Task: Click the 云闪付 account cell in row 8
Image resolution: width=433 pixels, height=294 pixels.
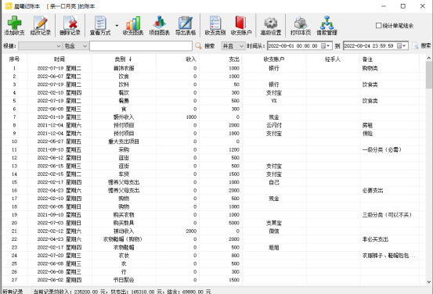Action: click(x=274, y=125)
